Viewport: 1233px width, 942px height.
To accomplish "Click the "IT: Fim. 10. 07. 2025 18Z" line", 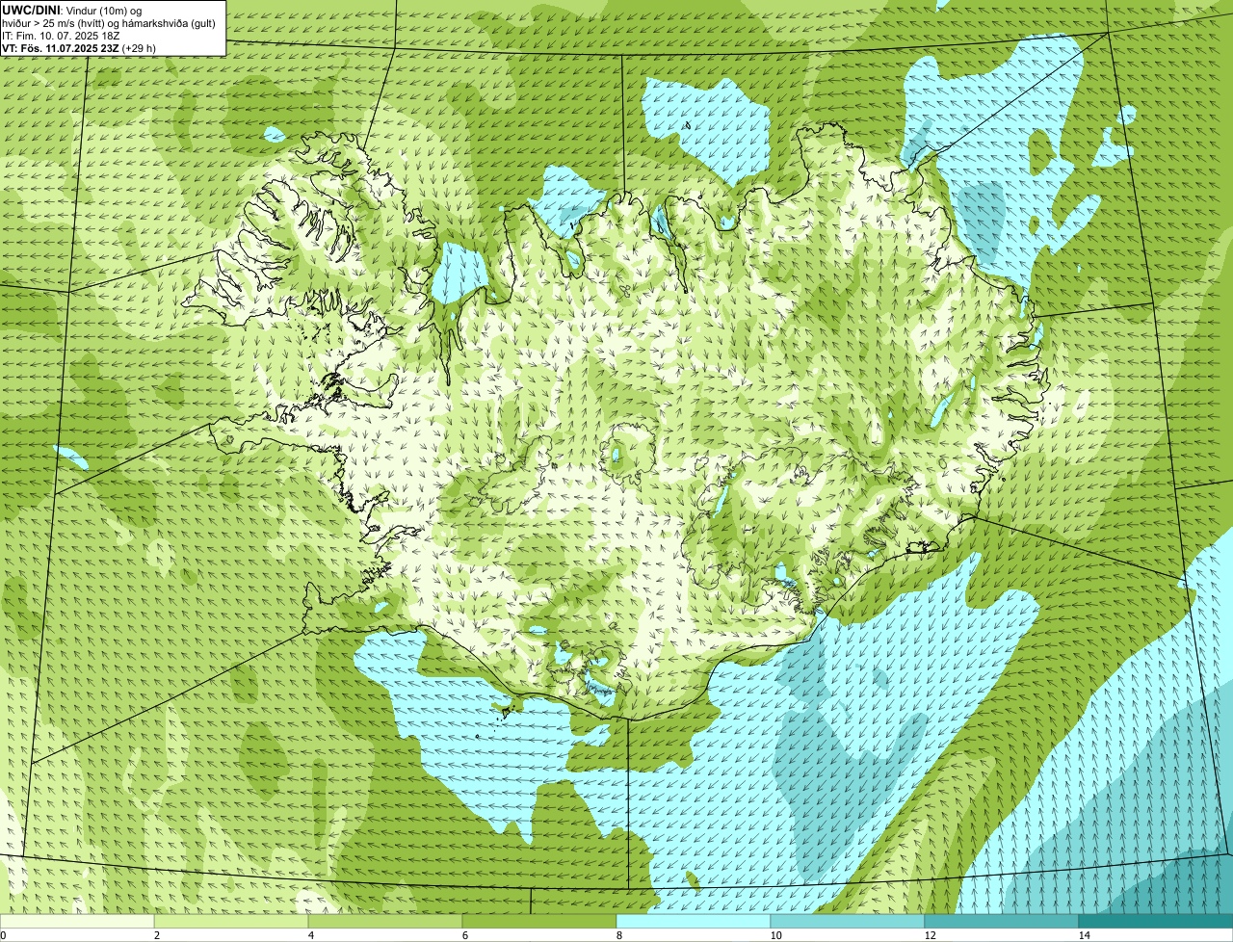I will [x=62, y=35].
